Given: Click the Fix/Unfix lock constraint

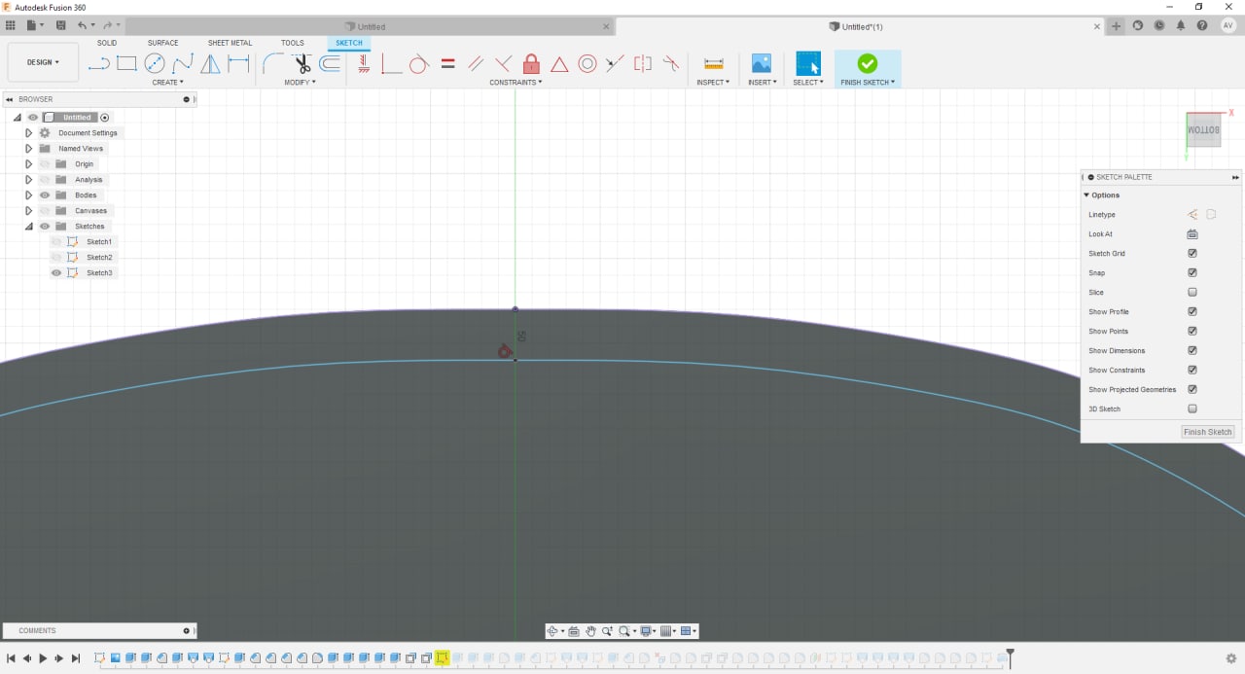Looking at the screenshot, I should pos(531,64).
